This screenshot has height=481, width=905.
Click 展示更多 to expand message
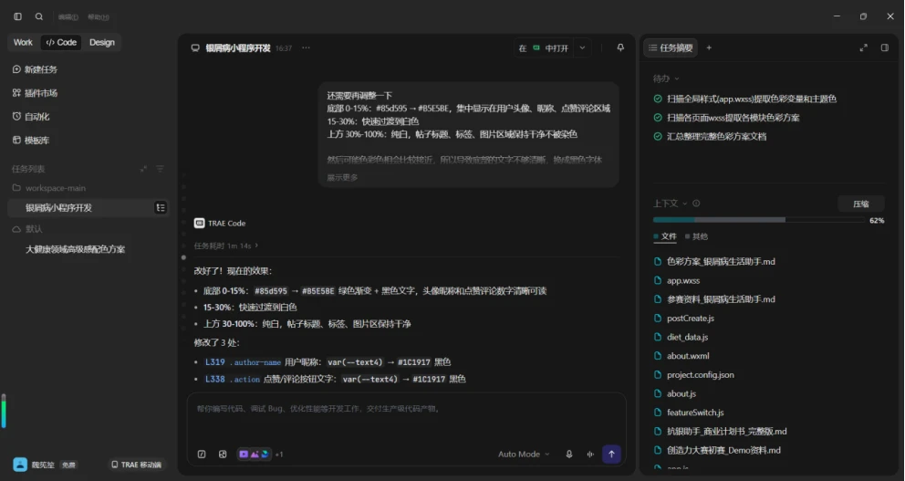click(x=342, y=177)
